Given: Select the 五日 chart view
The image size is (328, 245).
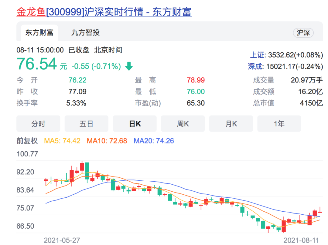Looking at the screenshot, I should pyautogui.click(x=87, y=124).
